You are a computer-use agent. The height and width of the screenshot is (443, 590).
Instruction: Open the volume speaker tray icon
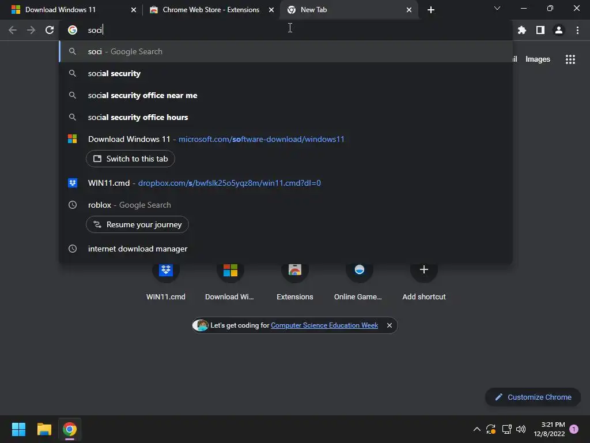pos(521,429)
